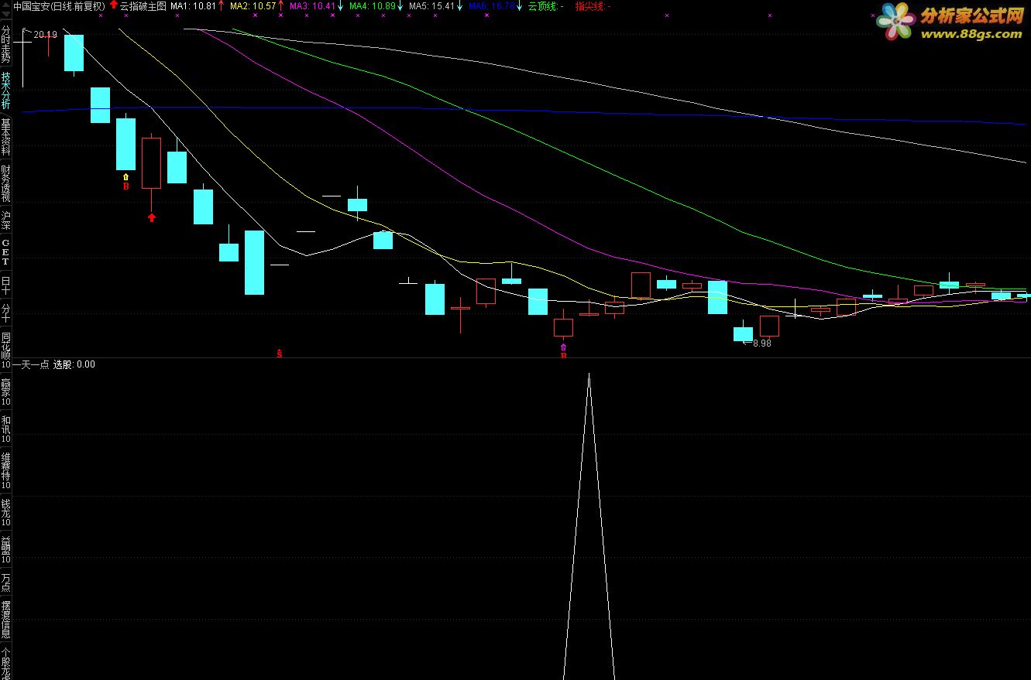Click stock title 中国宝安(日线.前复权)
Viewport: 1031px width, 680px height.
(59, 5)
